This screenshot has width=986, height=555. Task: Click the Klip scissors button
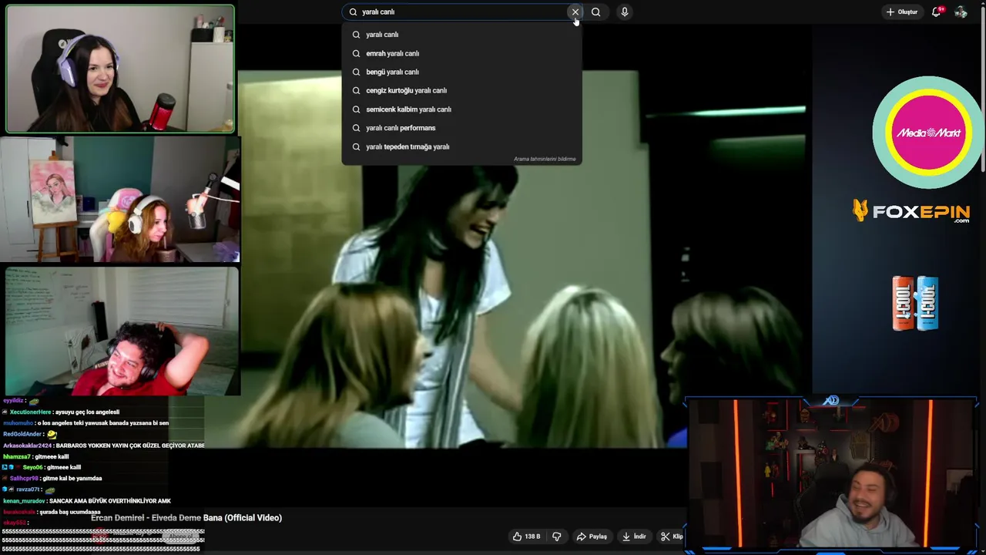click(x=672, y=536)
